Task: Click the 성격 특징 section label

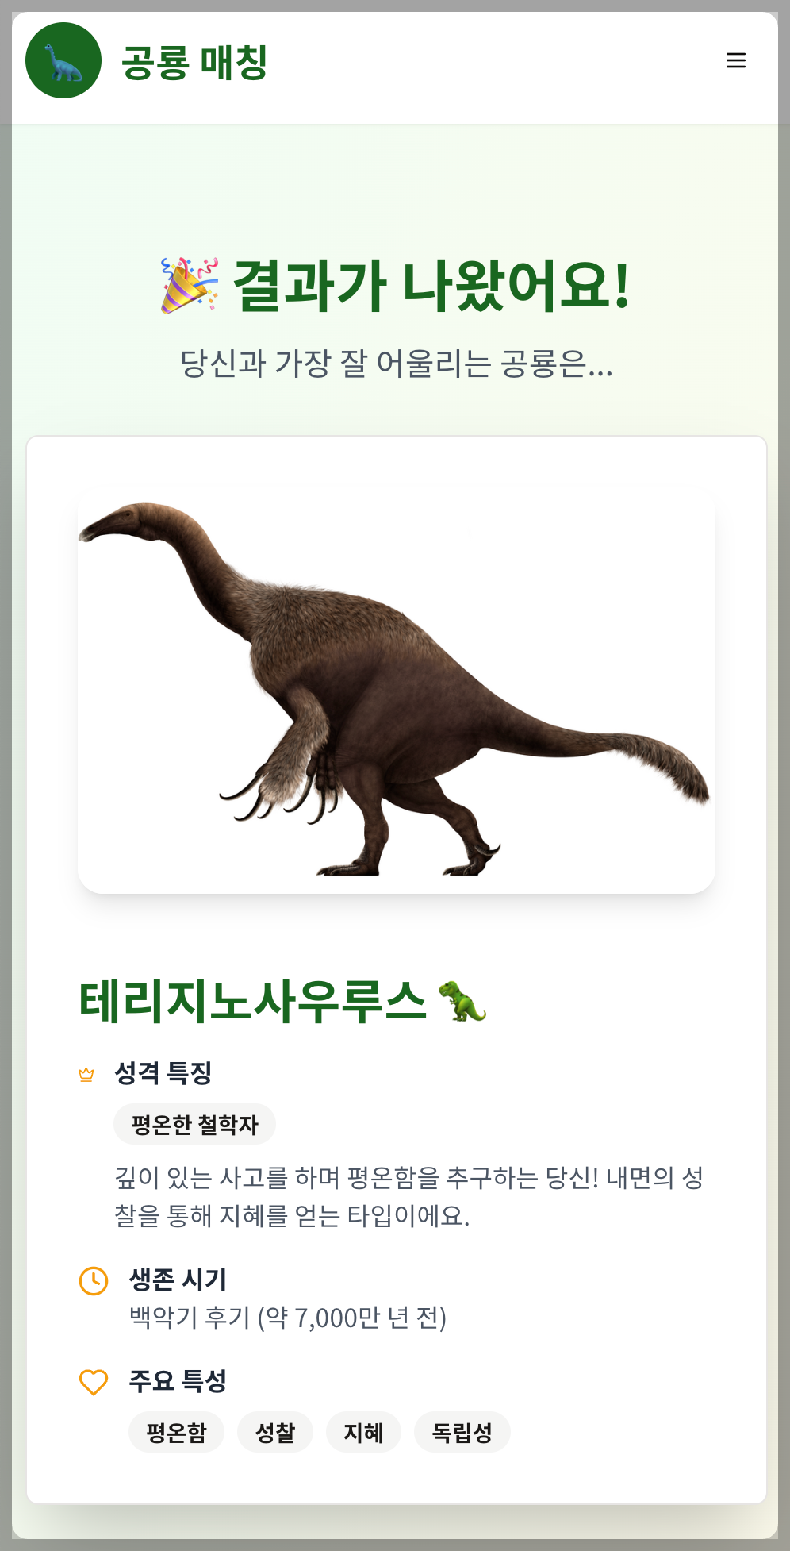Action: [163, 1073]
